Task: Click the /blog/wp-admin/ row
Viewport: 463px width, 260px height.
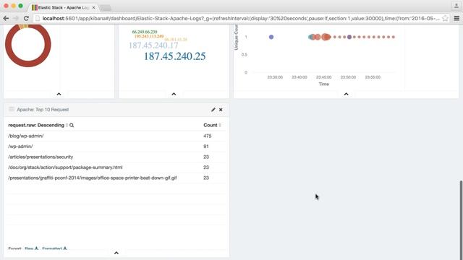Action: 116,136
